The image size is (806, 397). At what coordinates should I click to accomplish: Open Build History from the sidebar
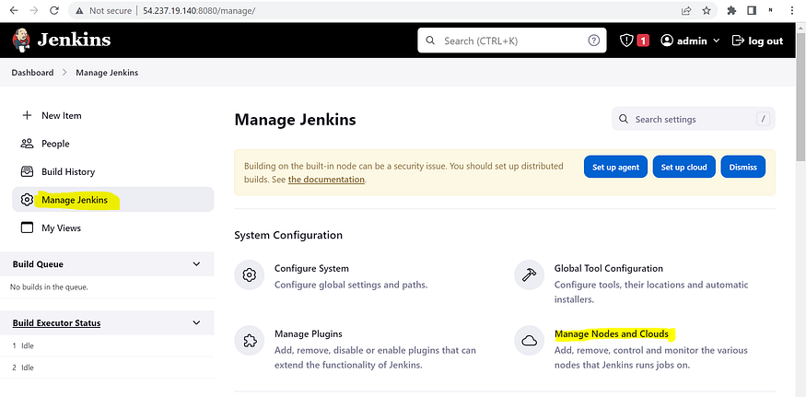(112, 171)
